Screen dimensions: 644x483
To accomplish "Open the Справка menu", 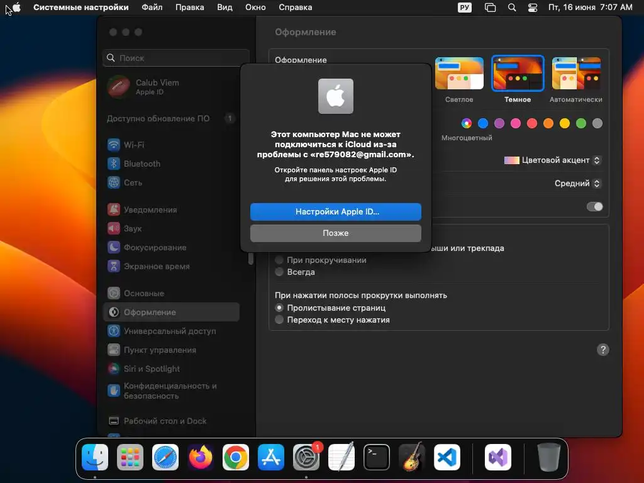I will tap(296, 8).
